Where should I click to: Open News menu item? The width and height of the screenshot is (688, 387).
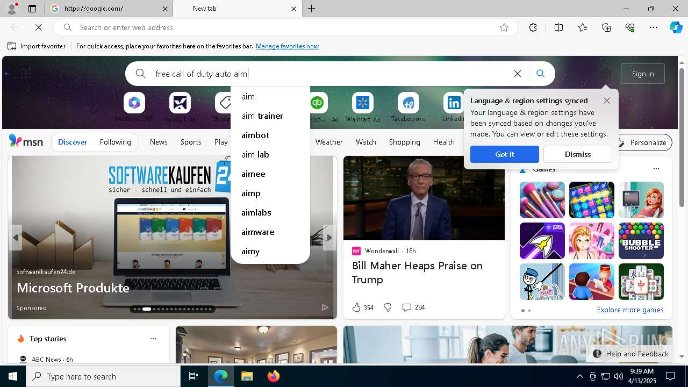pos(159,142)
